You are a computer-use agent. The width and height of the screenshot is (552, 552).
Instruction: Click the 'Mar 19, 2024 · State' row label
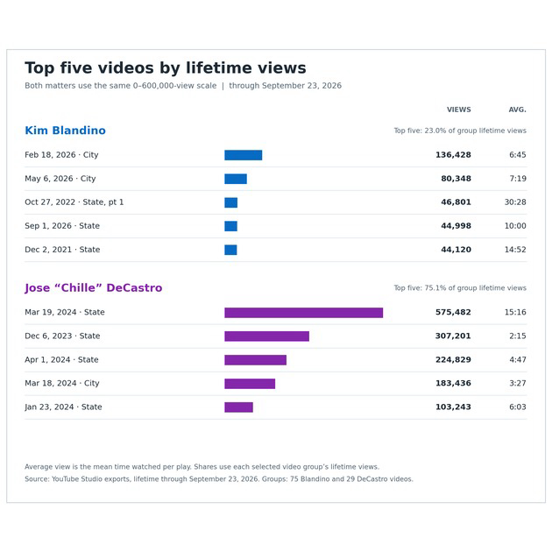coord(65,312)
